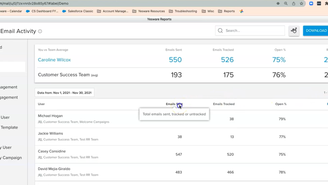Click team average 175 emails tracked

click(x=228, y=75)
